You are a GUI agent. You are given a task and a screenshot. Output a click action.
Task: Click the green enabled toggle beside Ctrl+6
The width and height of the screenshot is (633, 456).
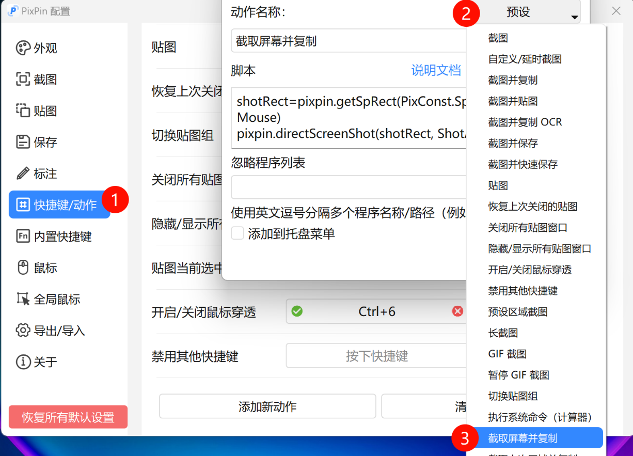click(296, 311)
